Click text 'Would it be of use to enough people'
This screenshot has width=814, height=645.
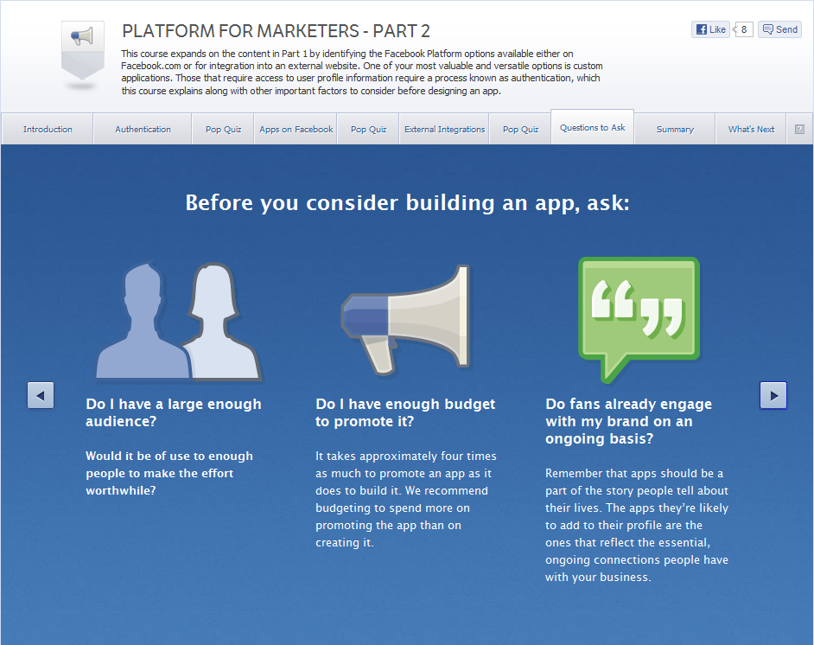pos(169,473)
